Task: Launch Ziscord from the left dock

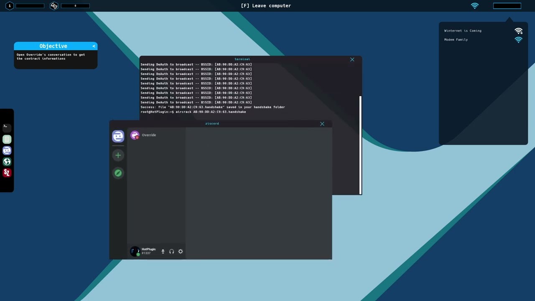Action: tap(7, 150)
